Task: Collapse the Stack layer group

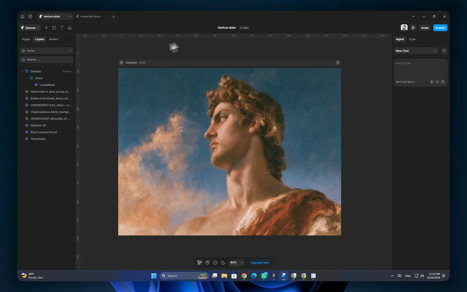Action: pos(27,78)
